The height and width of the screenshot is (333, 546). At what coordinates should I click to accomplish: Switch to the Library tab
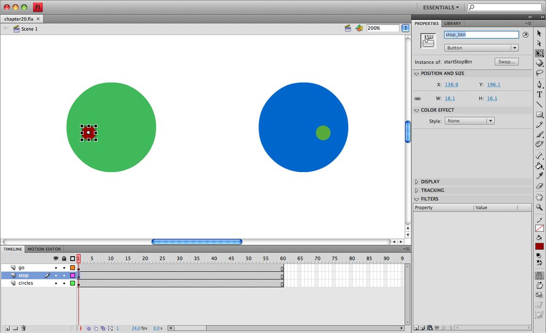coord(452,23)
